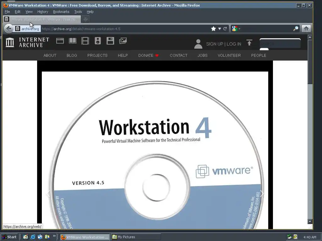322x241 pixels.
Task: Go to the Firefox Home page
Action: [x=306, y=29]
